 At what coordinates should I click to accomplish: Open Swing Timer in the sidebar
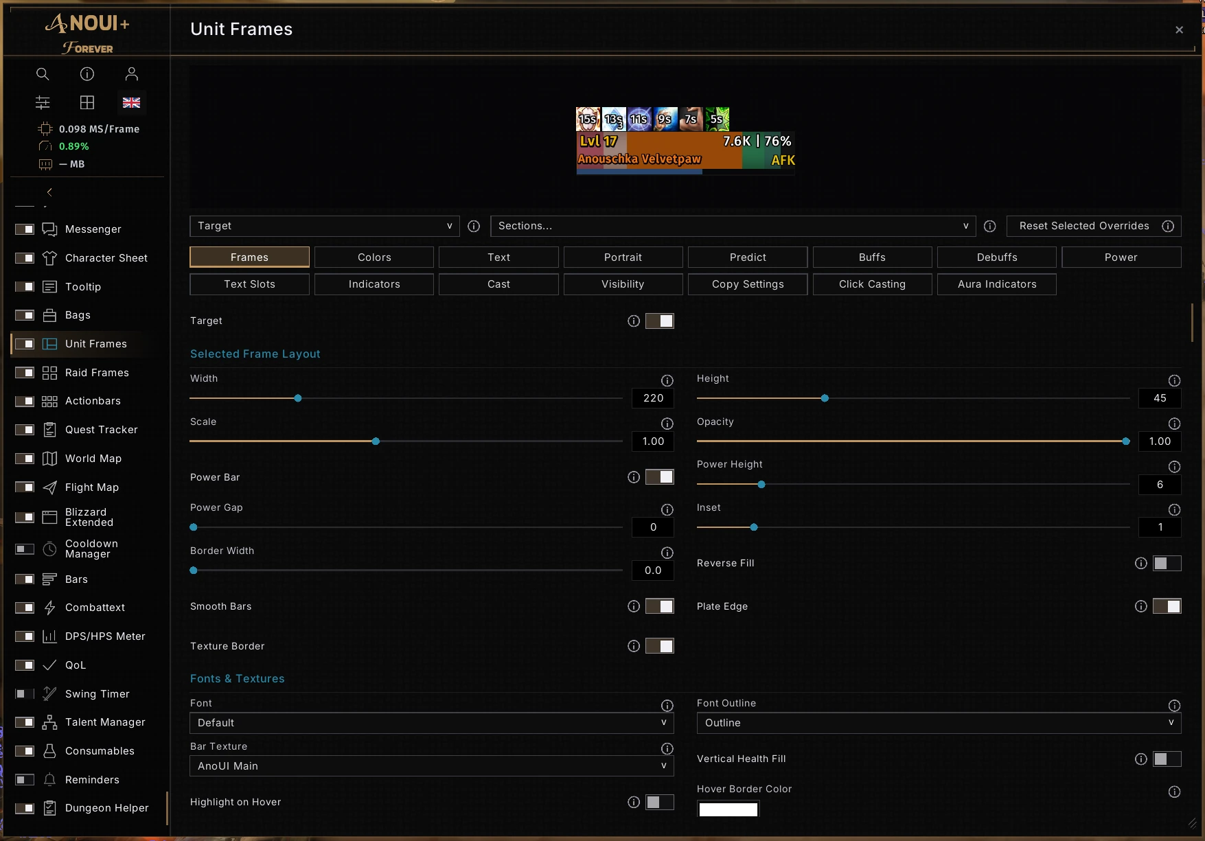[x=97, y=694]
